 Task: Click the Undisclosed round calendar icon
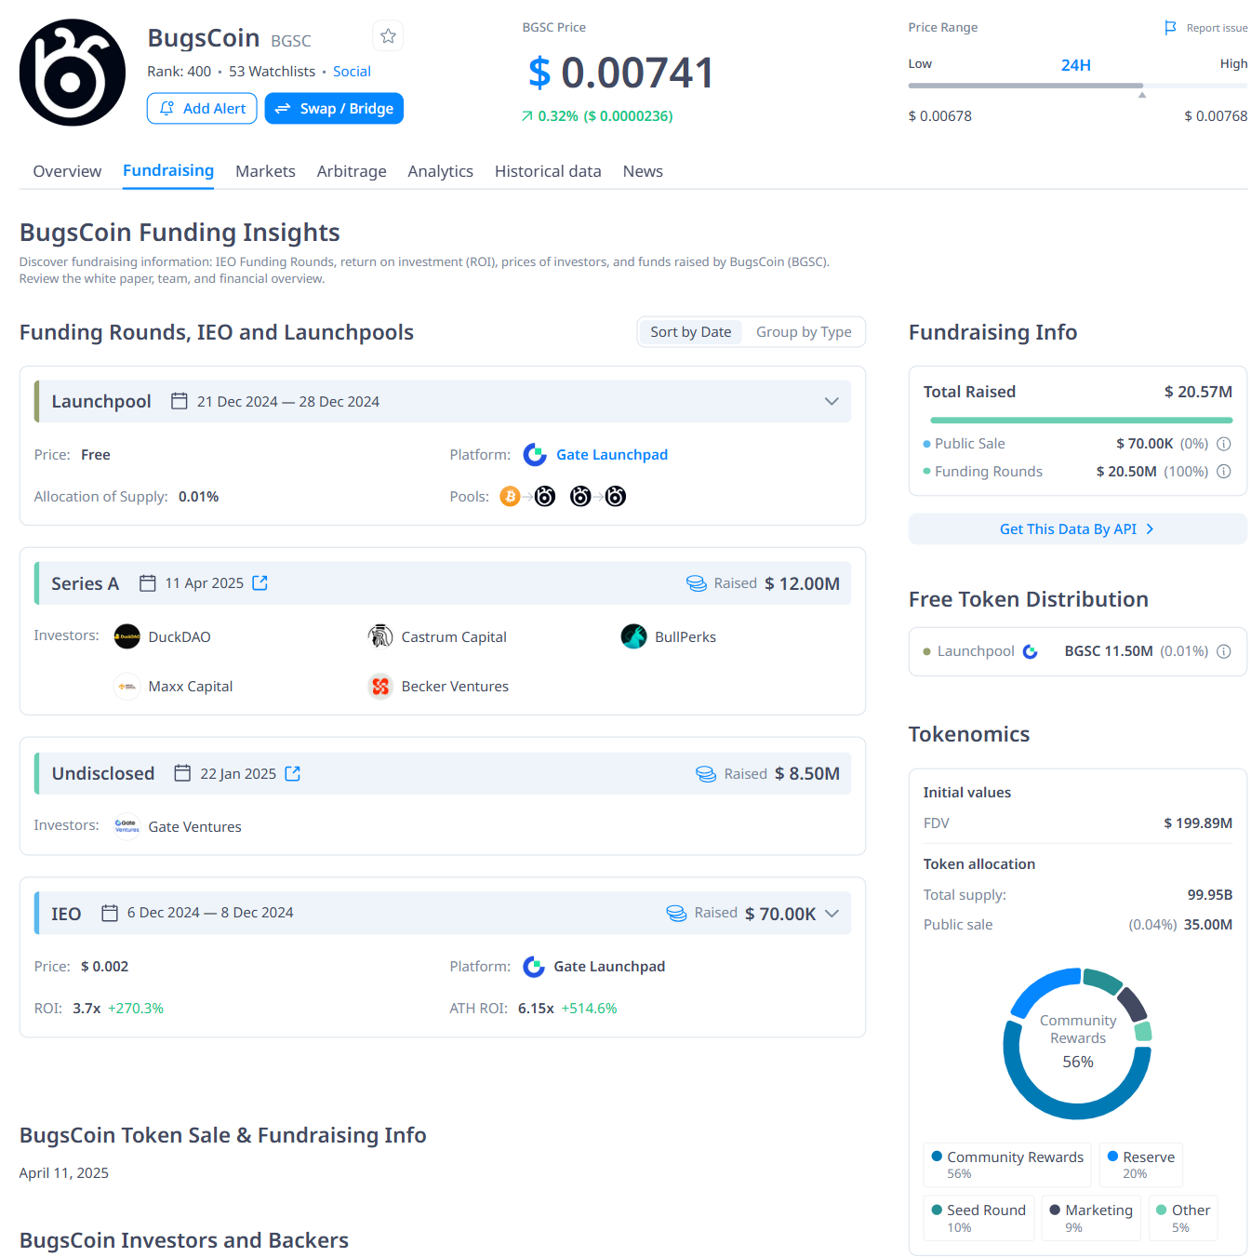click(182, 773)
